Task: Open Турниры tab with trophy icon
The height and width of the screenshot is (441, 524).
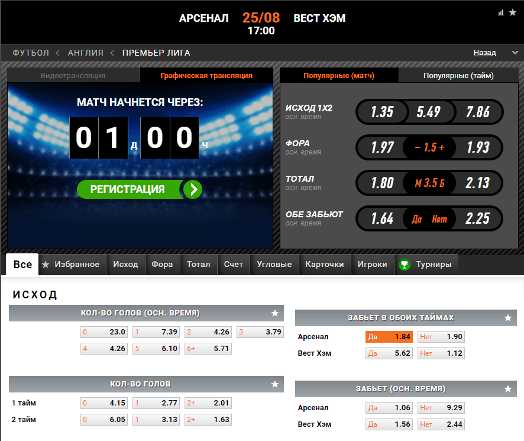Action: click(425, 265)
